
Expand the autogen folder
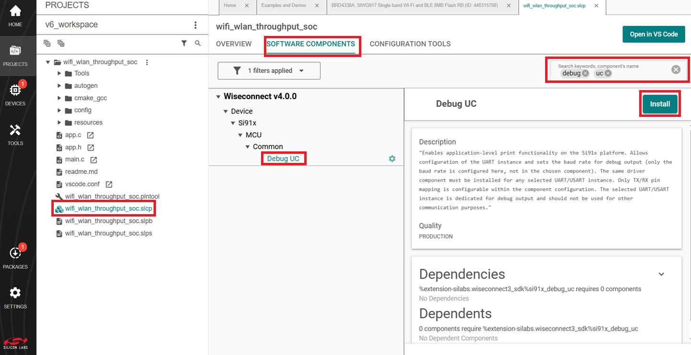(x=60, y=86)
